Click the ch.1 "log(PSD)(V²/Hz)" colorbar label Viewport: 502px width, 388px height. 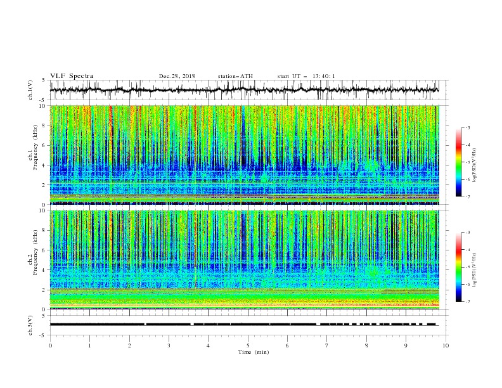click(474, 165)
